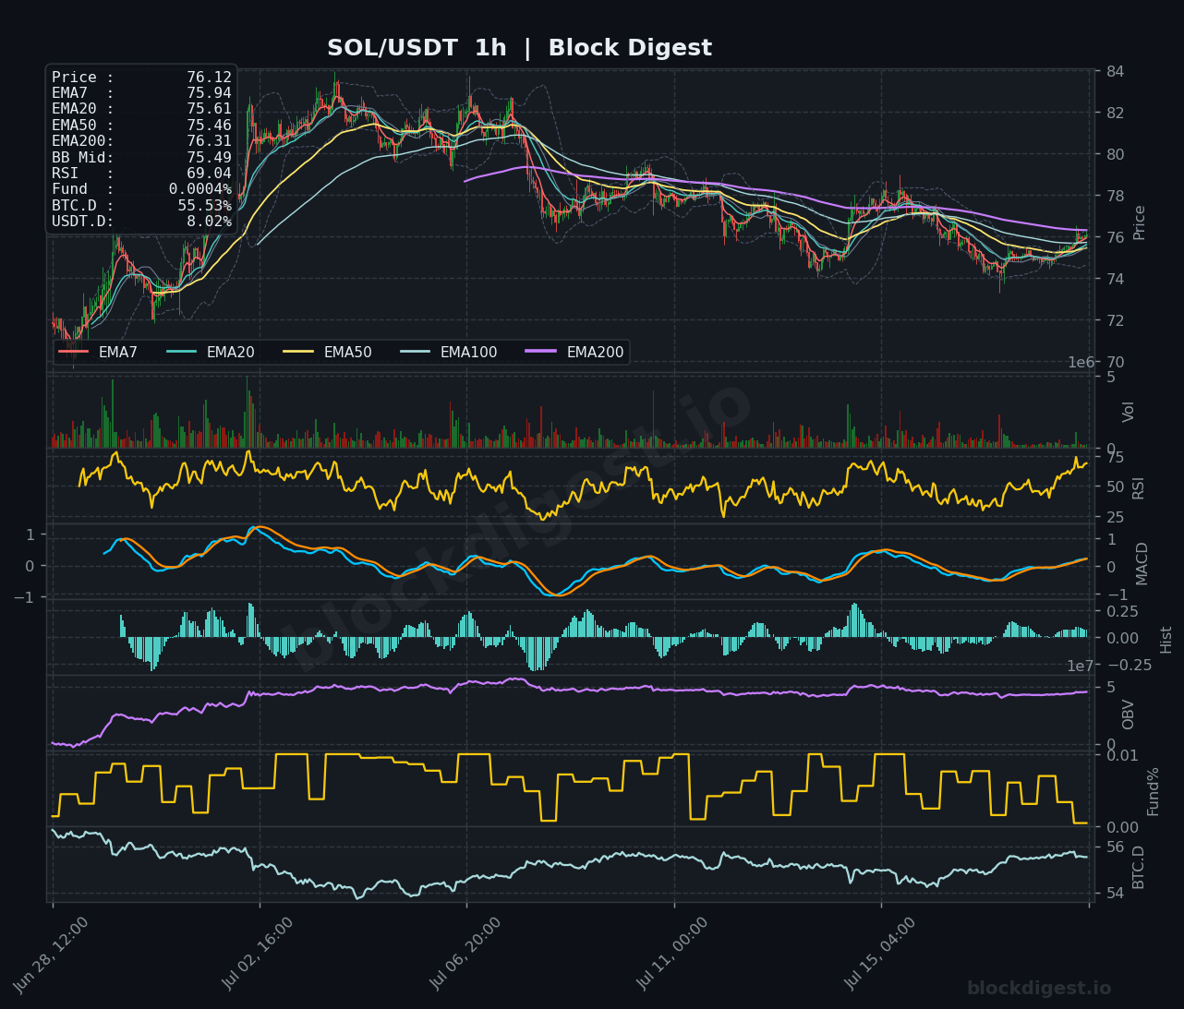
Task: Click the Hist axis label
Action: (x=1166, y=639)
